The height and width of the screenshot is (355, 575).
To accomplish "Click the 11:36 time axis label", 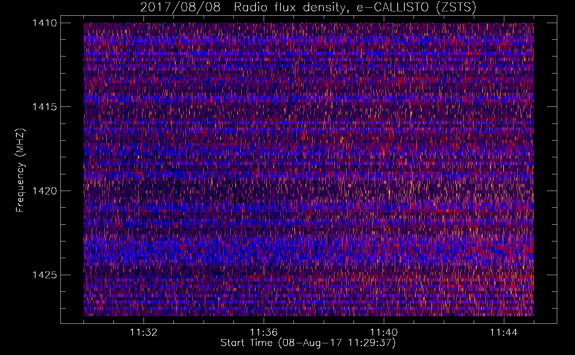I will tap(264, 333).
